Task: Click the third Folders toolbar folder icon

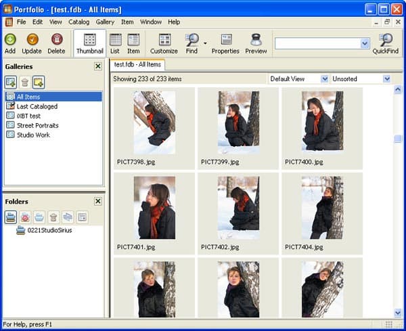Action: pos(39,217)
